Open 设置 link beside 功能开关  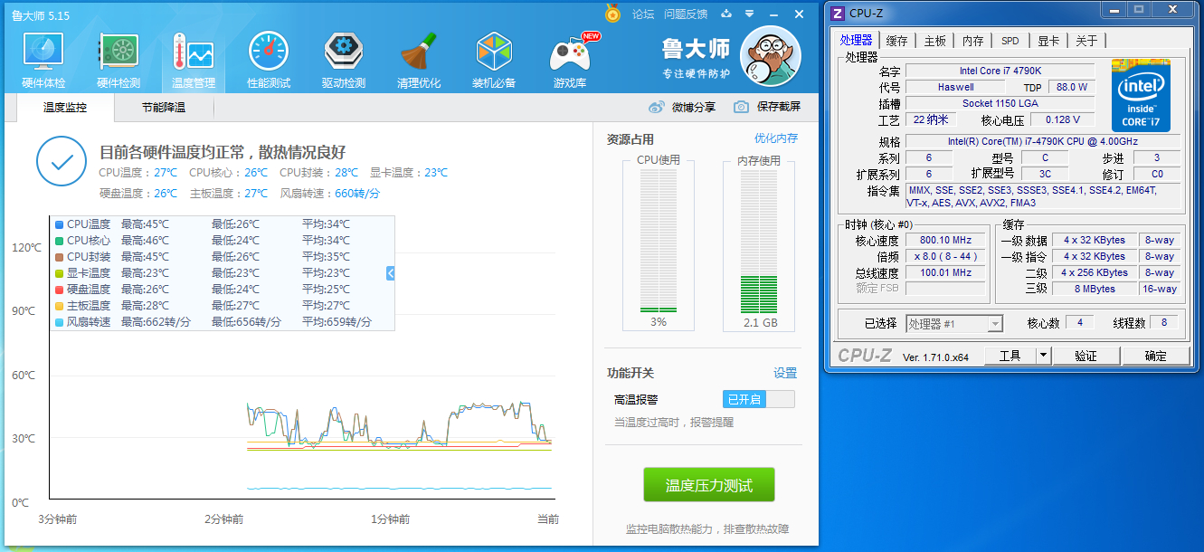(785, 373)
